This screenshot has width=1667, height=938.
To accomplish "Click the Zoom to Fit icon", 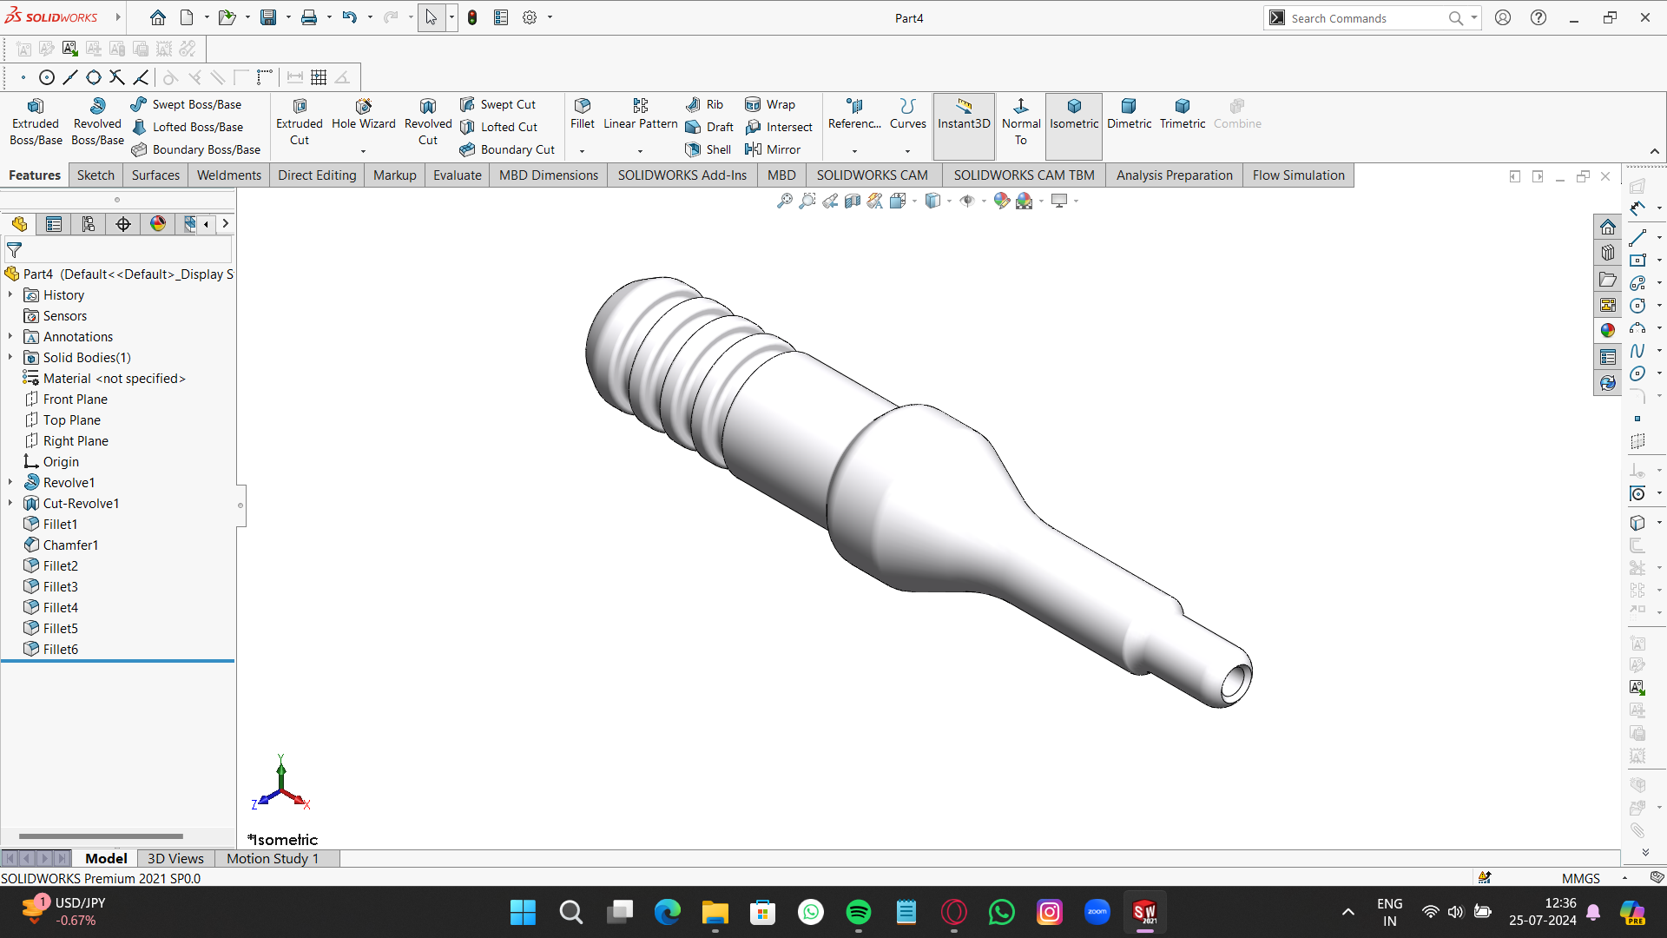I will tap(785, 201).
